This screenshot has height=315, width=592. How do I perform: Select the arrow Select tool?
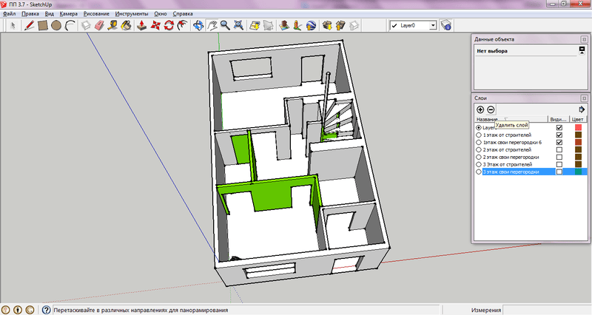pos(13,25)
